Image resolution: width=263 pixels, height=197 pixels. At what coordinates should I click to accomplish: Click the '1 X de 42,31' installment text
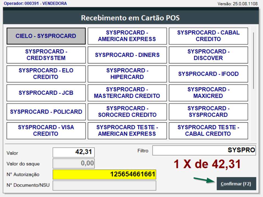click(207, 164)
